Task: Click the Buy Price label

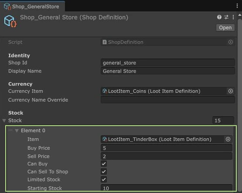Action: click(39, 148)
